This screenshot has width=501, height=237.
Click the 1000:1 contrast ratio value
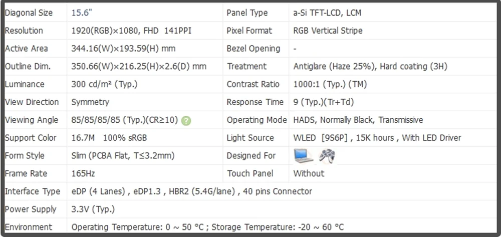click(x=329, y=85)
